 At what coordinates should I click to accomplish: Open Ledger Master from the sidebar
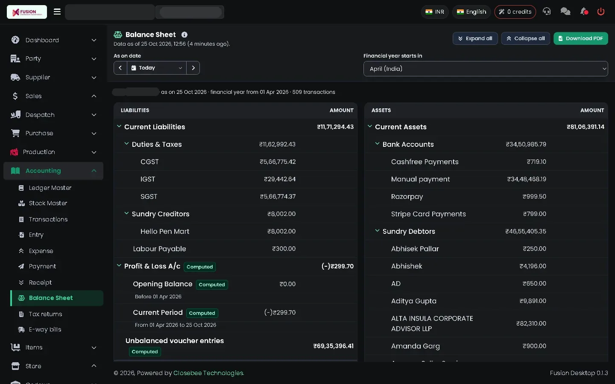[x=50, y=188]
